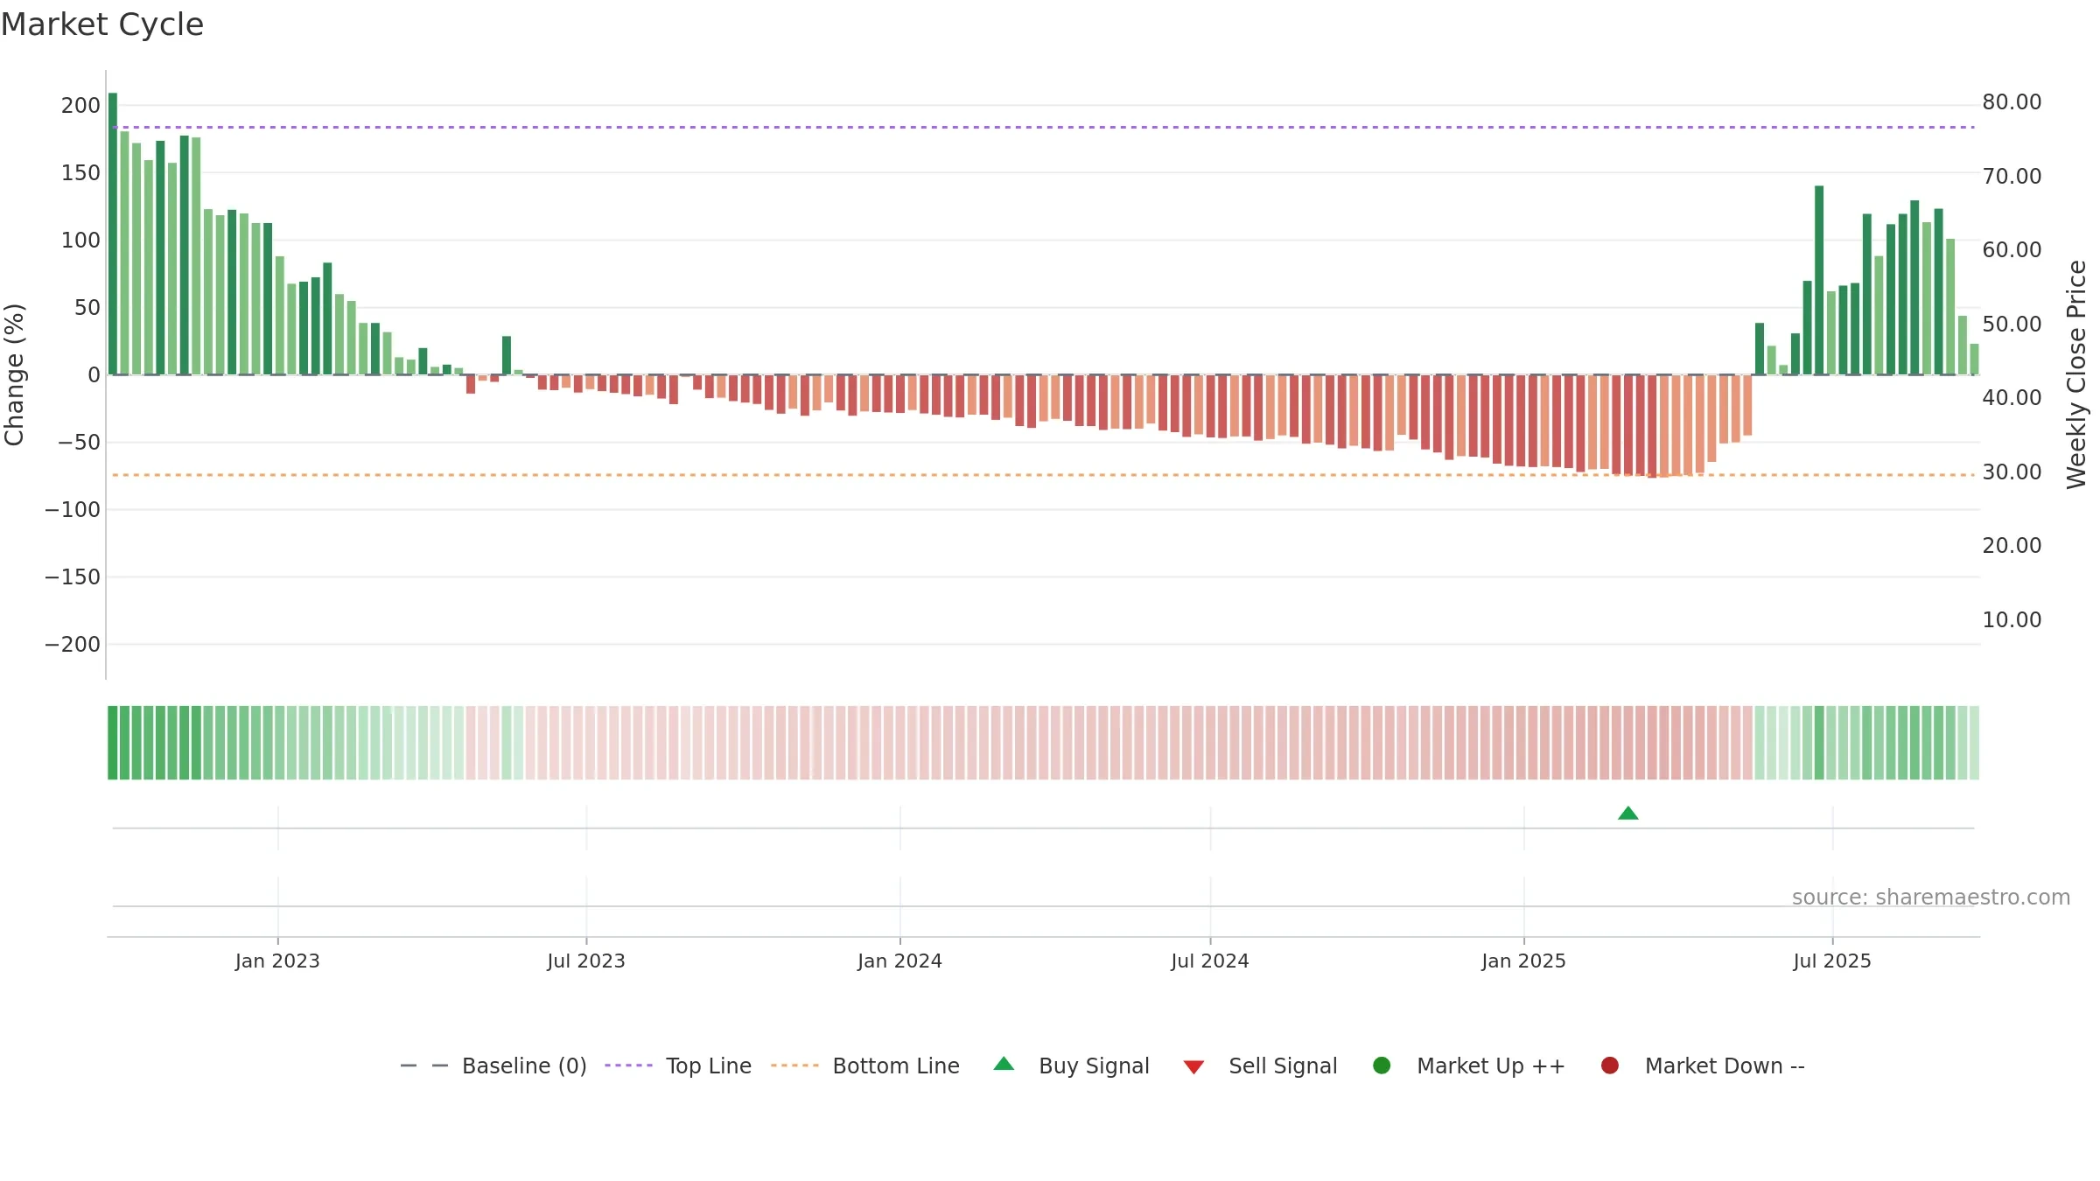Toggle the Bottom Line legend entry

click(x=865, y=1066)
